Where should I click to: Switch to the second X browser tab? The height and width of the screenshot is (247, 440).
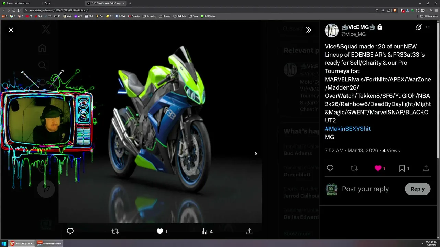point(64,3)
